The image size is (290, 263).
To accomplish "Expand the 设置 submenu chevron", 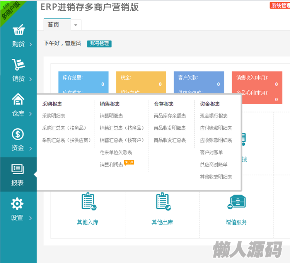I will pyautogui.click(x=31, y=218).
